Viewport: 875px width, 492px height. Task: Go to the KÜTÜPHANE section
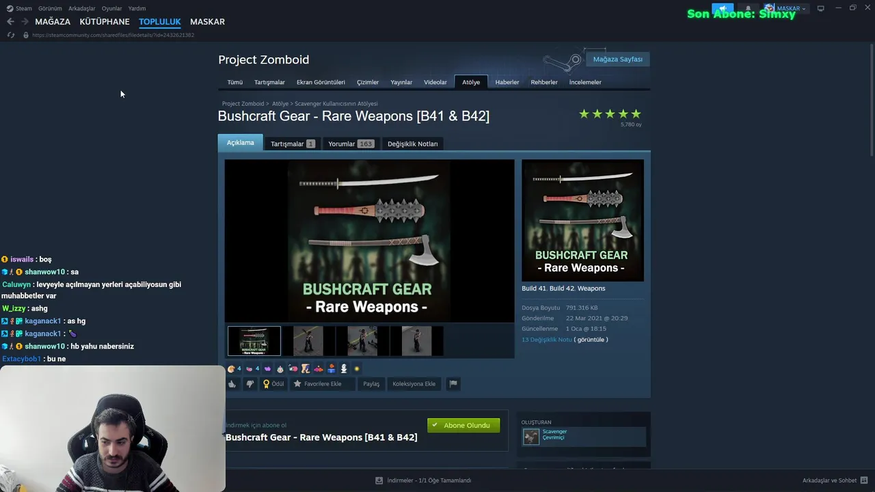coord(105,22)
